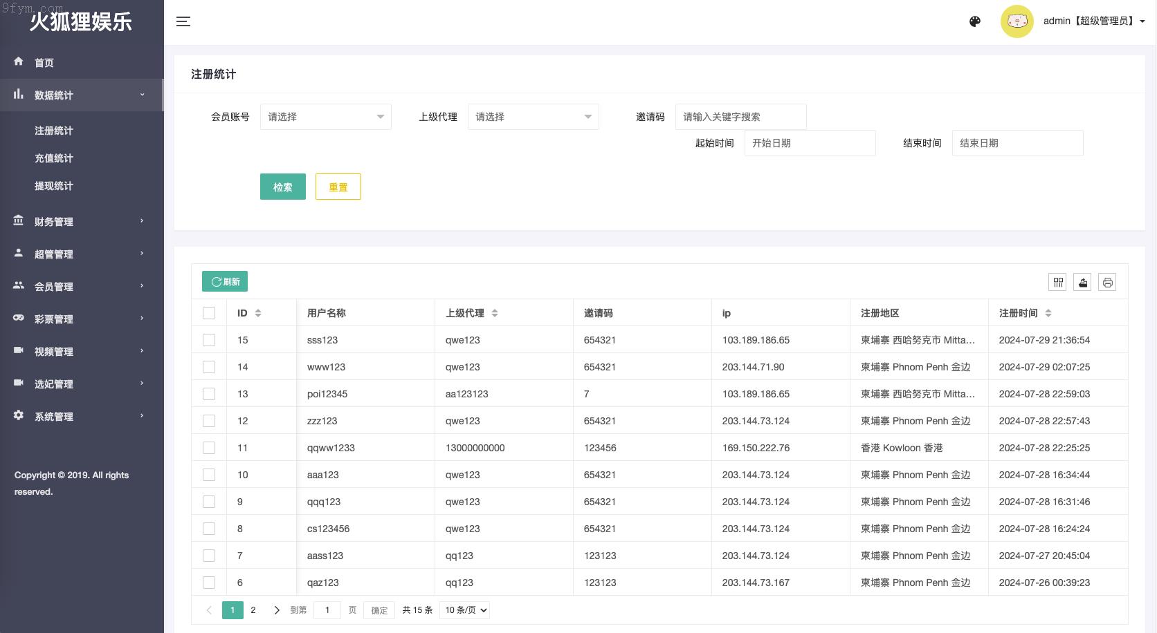The height and width of the screenshot is (633, 1157).
Task: Go to page 2 of the table
Action: pyautogui.click(x=253, y=610)
